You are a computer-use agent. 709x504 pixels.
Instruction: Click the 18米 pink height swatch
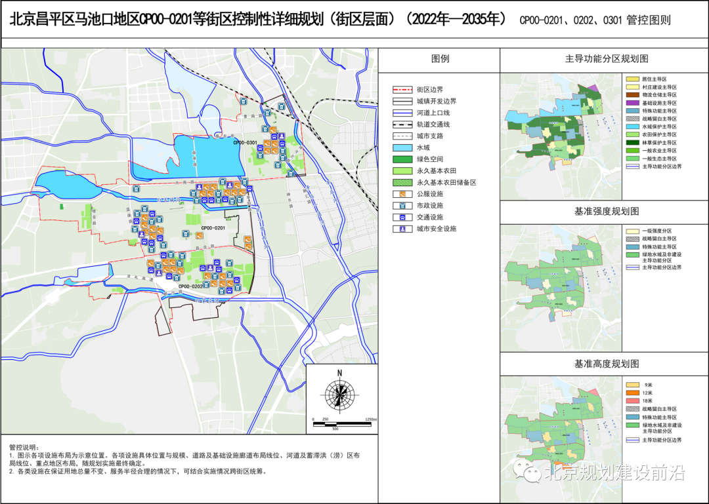click(632, 400)
